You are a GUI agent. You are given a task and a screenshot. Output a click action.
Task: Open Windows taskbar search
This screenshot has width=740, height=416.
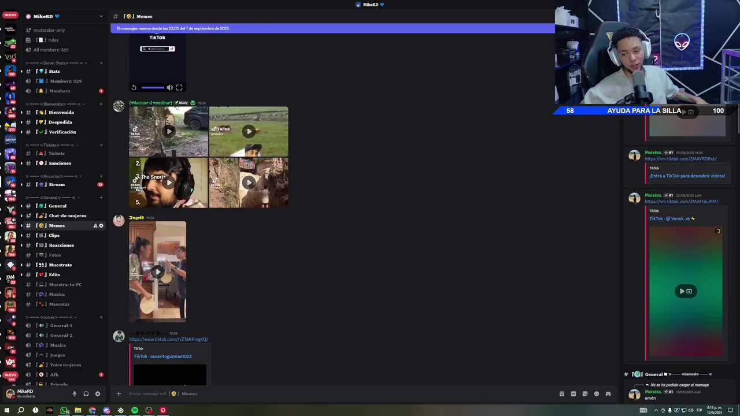pos(21,410)
